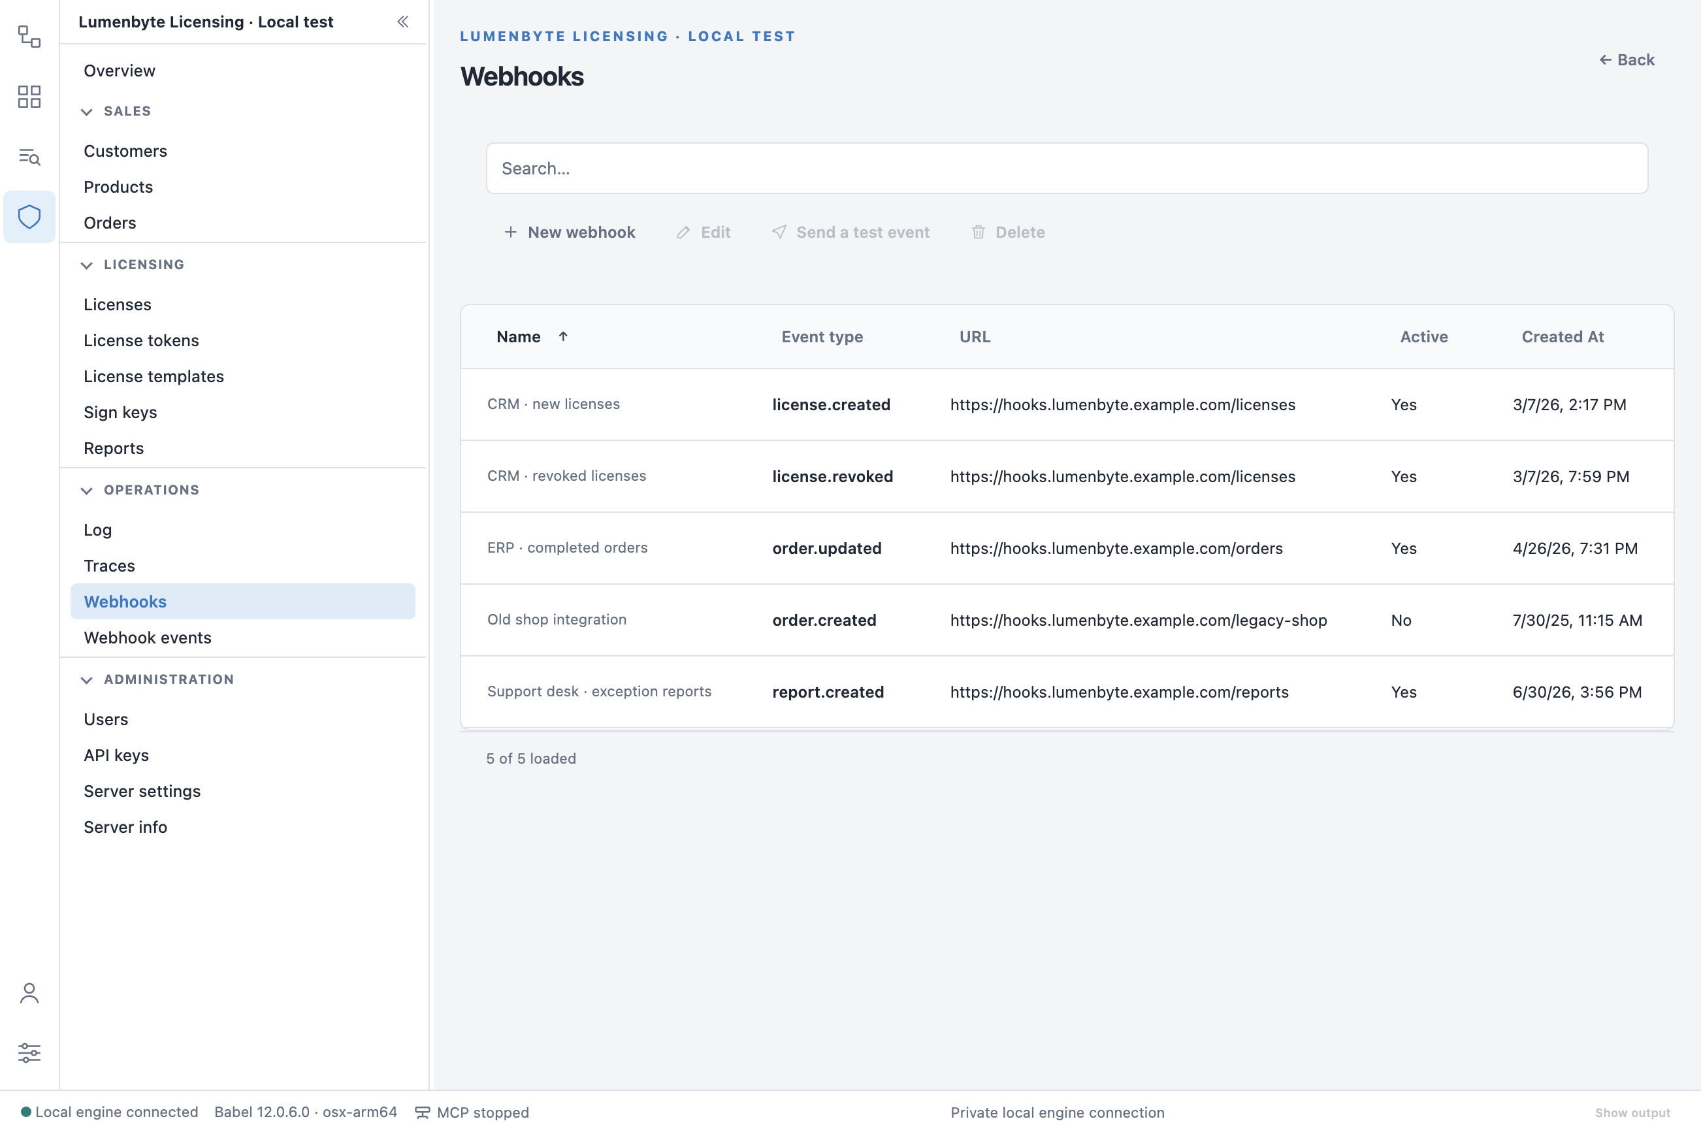Click the webhooks Search field
Image resolution: width=1701 pixels, height=1134 pixels.
click(x=1067, y=168)
